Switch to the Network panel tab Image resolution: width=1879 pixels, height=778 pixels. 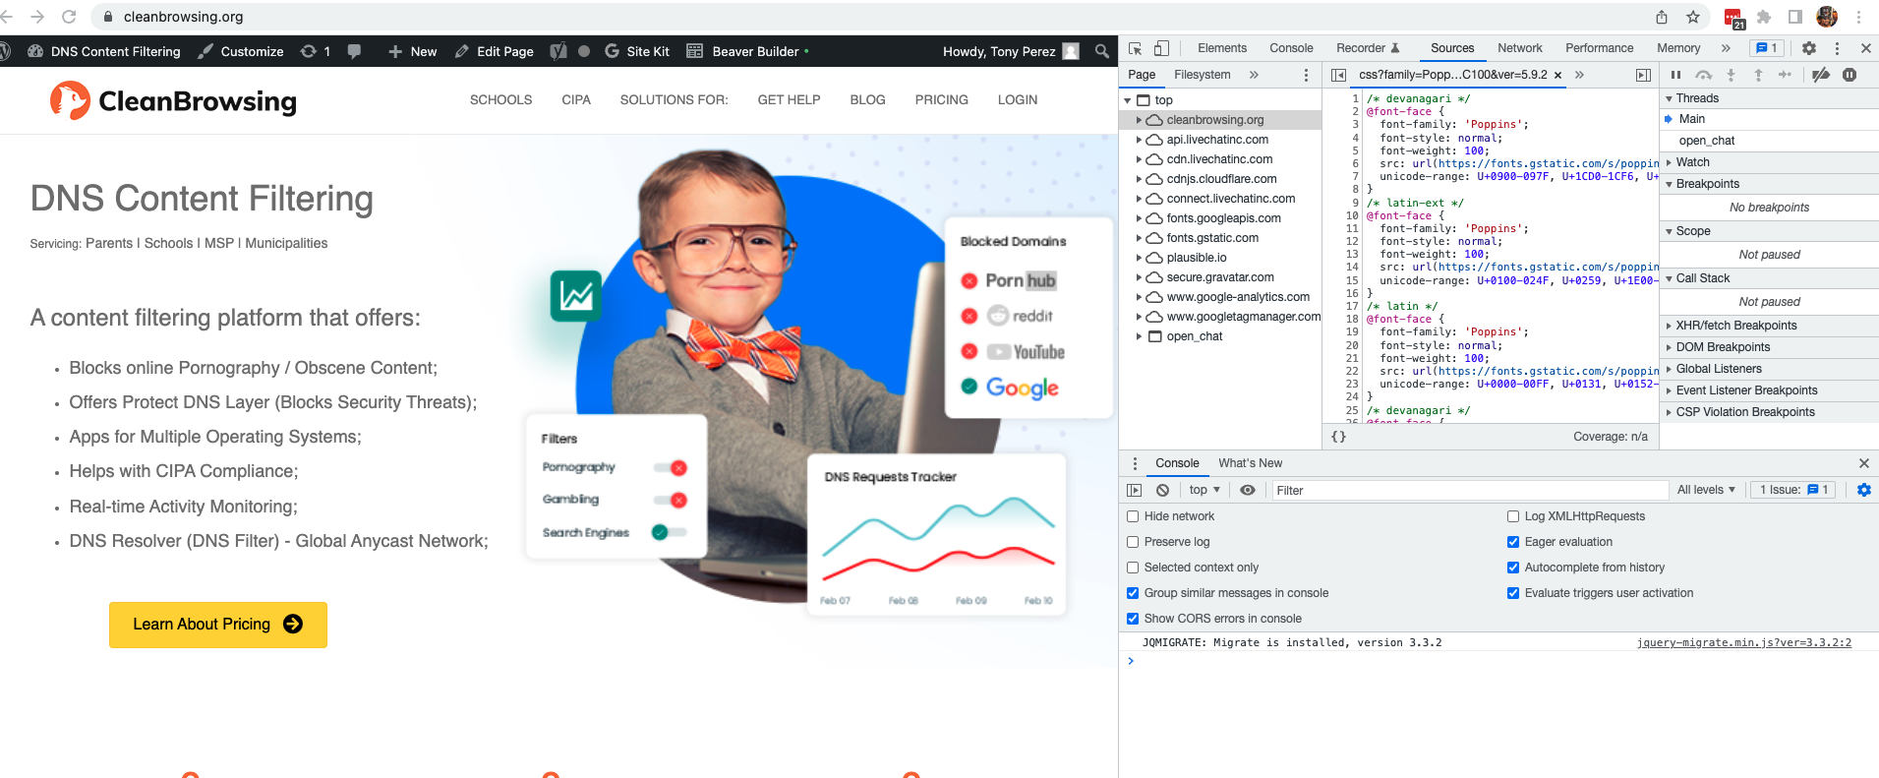tap(1520, 48)
